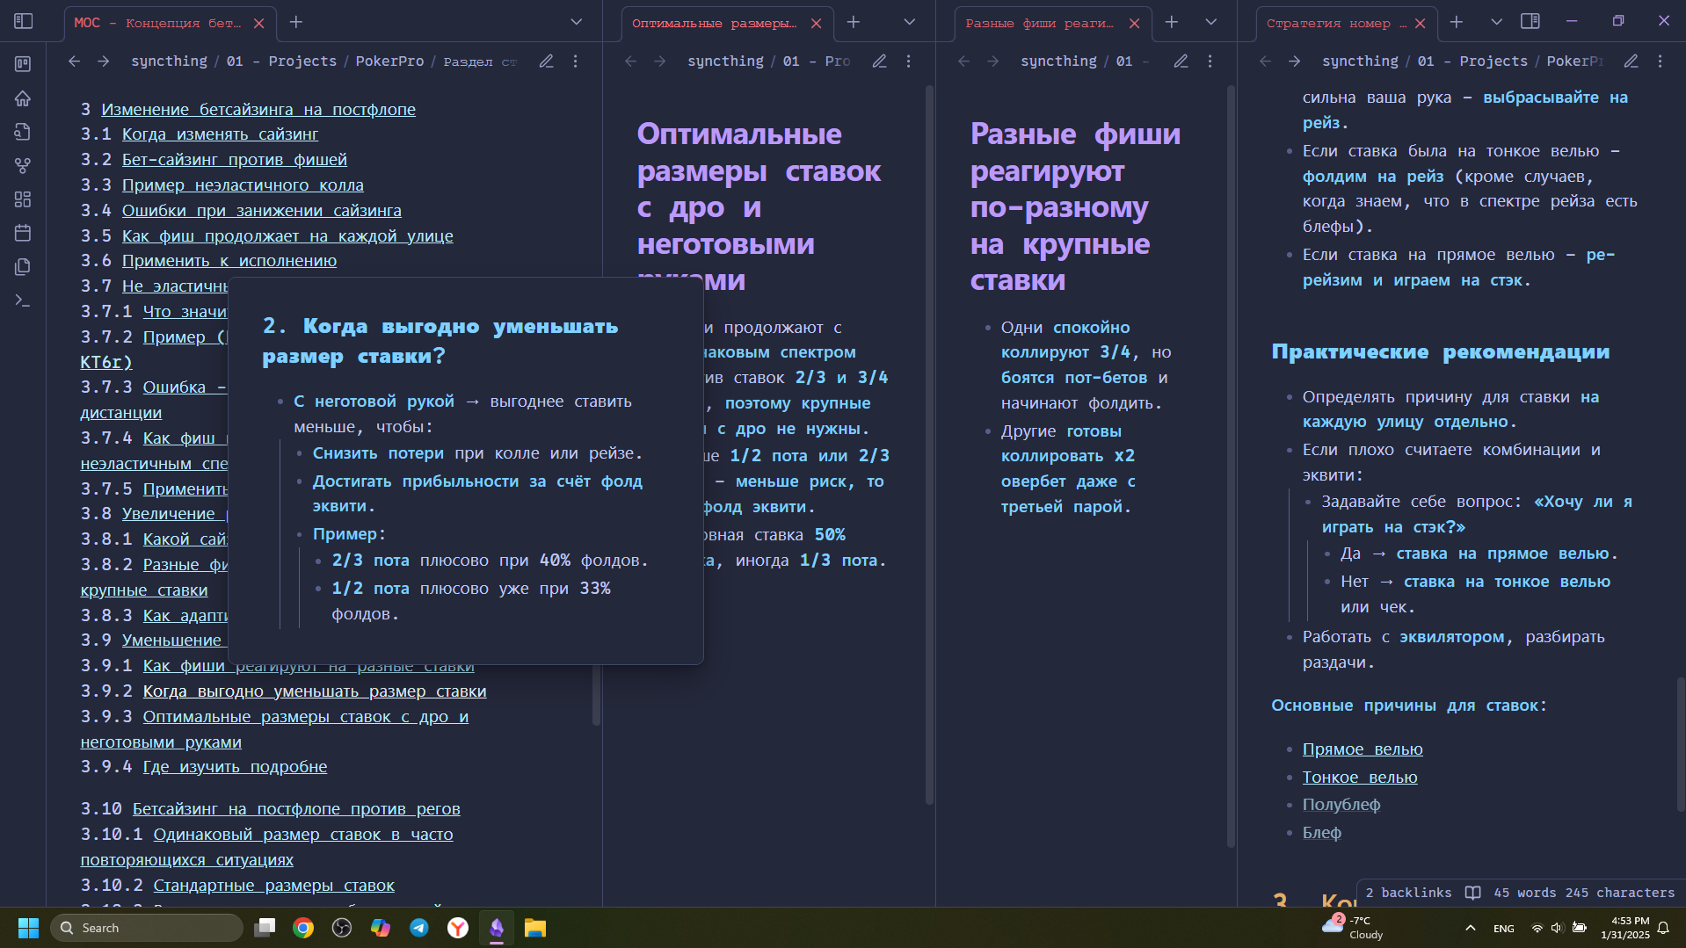Image resolution: width=1686 pixels, height=948 pixels.
Task: Open Telegram from the taskbar
Action: [x=419, y=928]
